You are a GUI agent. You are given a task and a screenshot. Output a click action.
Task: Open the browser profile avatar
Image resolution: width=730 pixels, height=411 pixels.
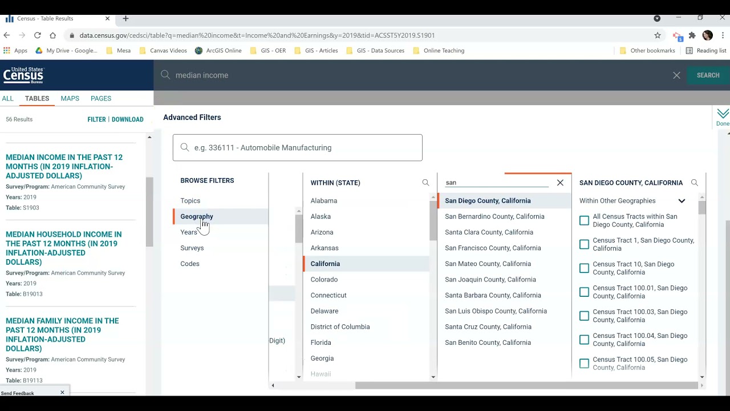click(708, 35)
